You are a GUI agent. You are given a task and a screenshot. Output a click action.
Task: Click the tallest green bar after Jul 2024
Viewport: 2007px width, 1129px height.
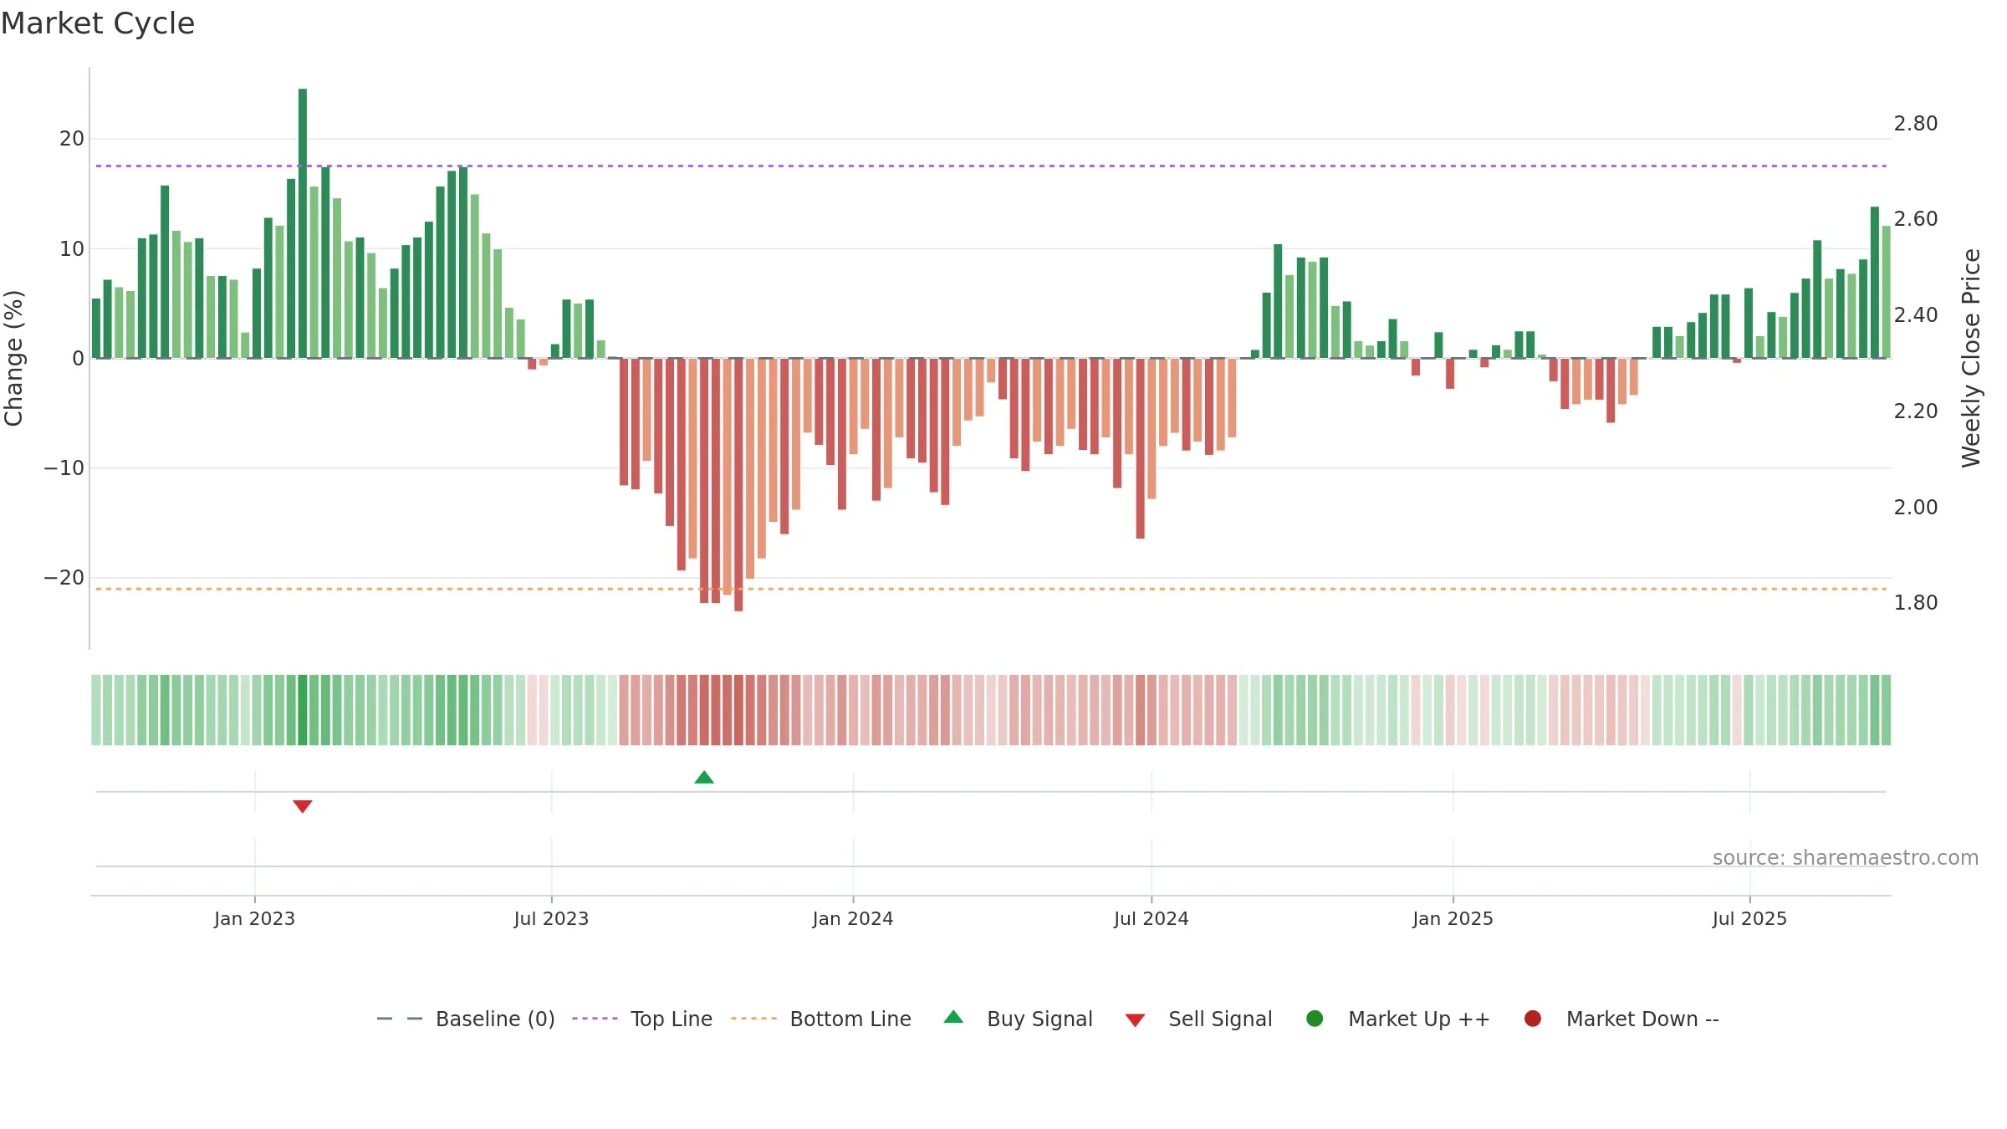[1875, 283]
